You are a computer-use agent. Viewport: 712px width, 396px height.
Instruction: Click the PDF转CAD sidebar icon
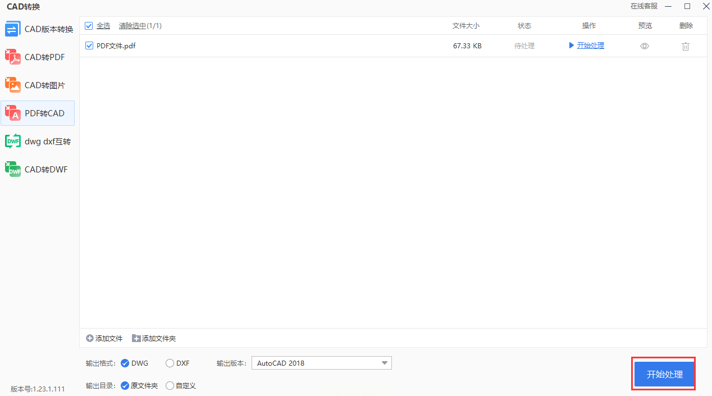click(x=13, y=113)
